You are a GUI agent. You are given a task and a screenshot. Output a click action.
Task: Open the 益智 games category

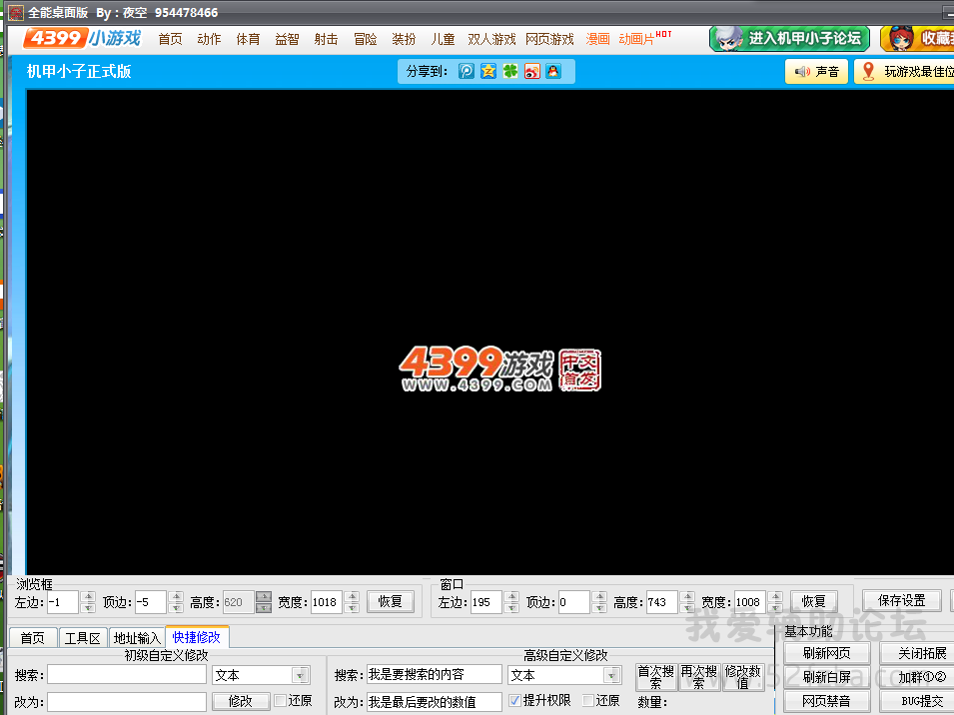point(287,39)
